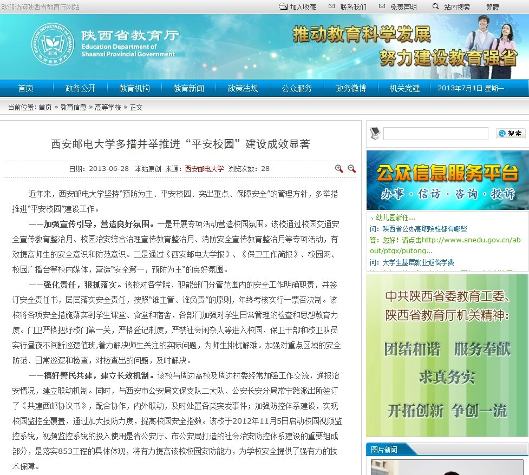Open the 图片新闻 section tab
The width and height of the screenshot is (529, 475).
tap(384, 450)
